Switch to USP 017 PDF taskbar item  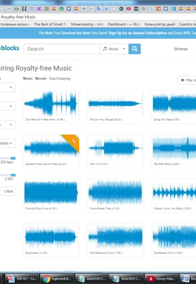[22, 279]
